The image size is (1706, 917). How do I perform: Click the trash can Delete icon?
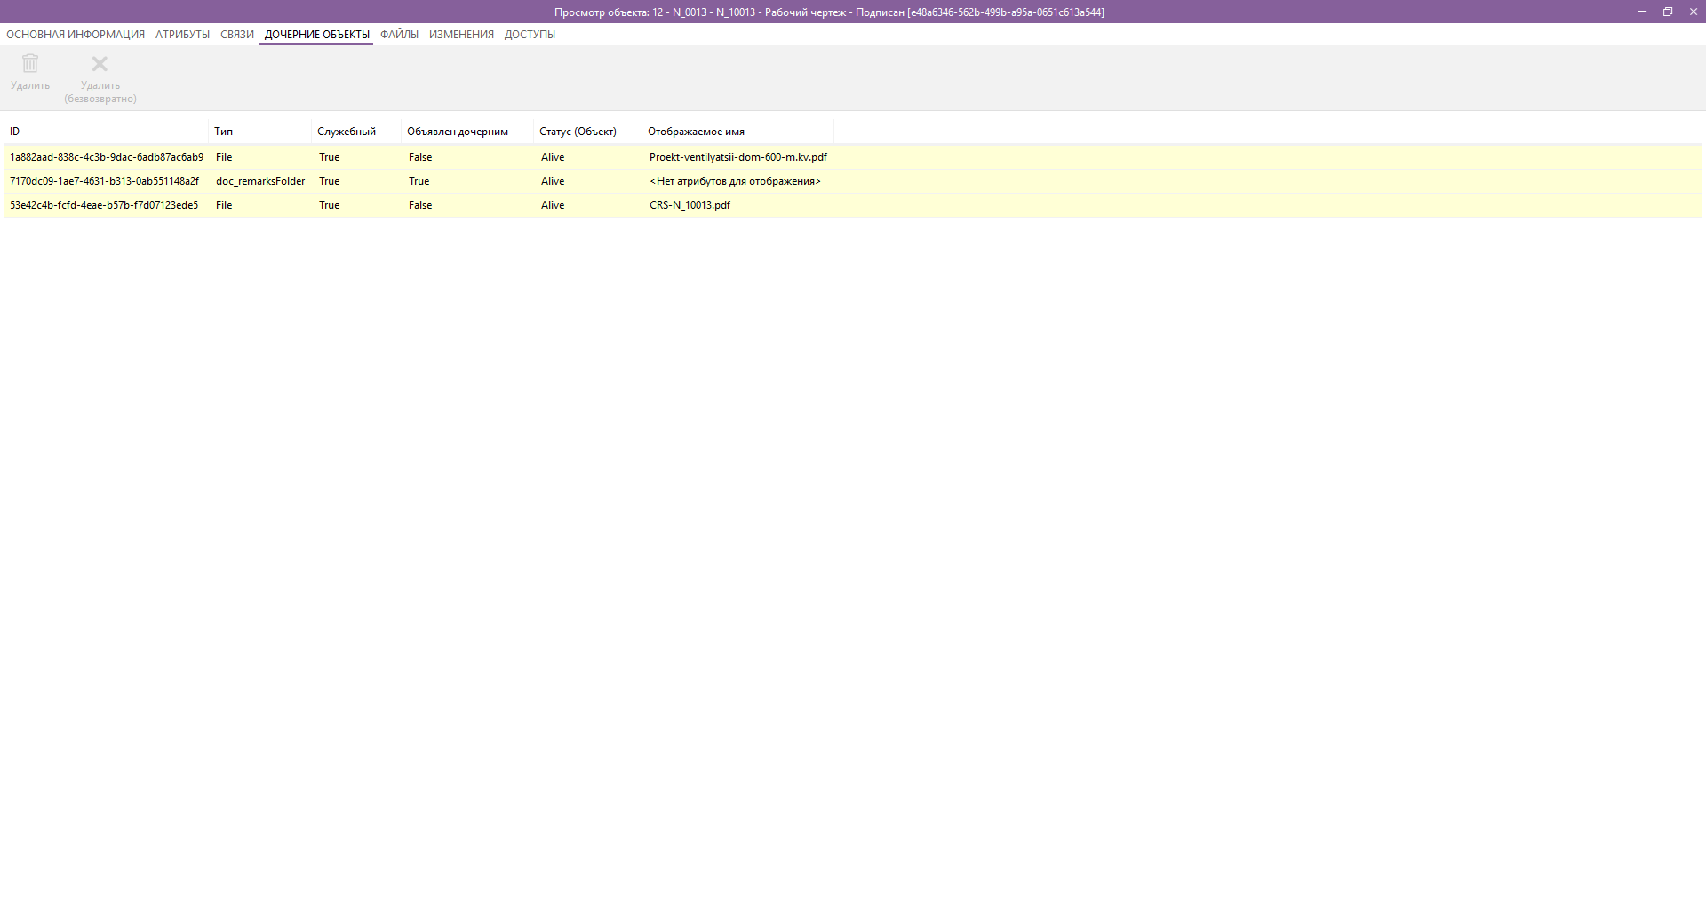30,64
